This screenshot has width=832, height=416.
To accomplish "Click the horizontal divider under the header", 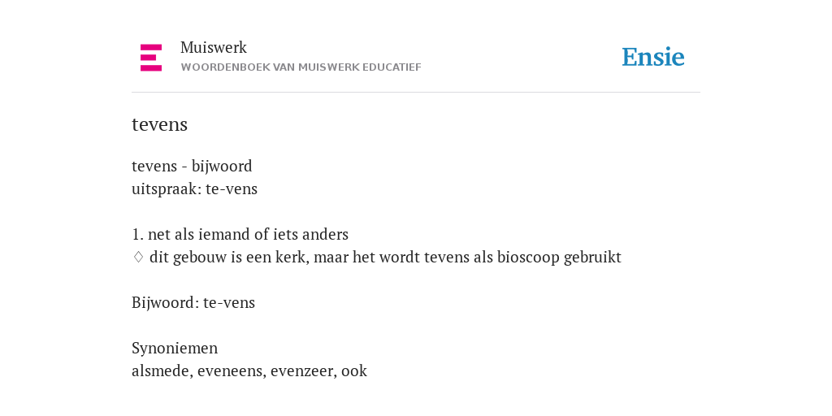I will click(x=416, y=93).
